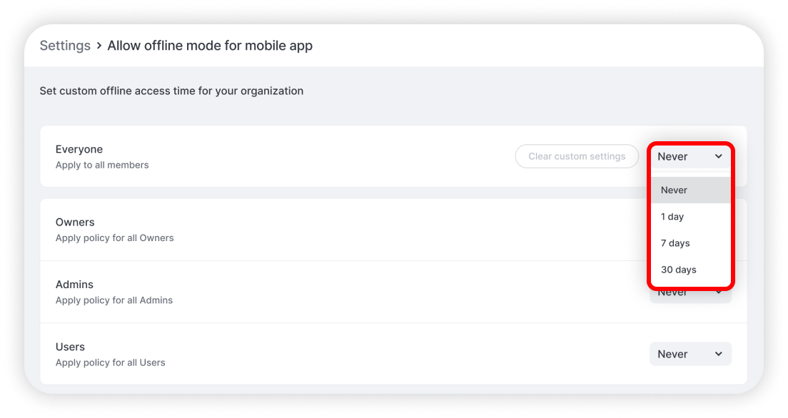
Task: Open the Everyone offline access dropdown
Action: coord(690,156)
